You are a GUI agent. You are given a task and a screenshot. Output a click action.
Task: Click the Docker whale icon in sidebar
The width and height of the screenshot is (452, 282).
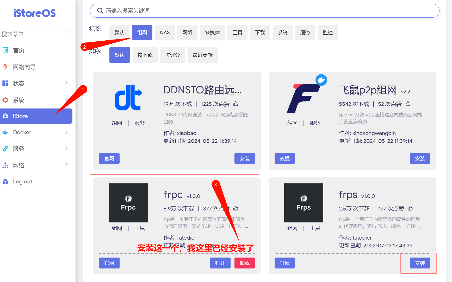pos(5,132)
